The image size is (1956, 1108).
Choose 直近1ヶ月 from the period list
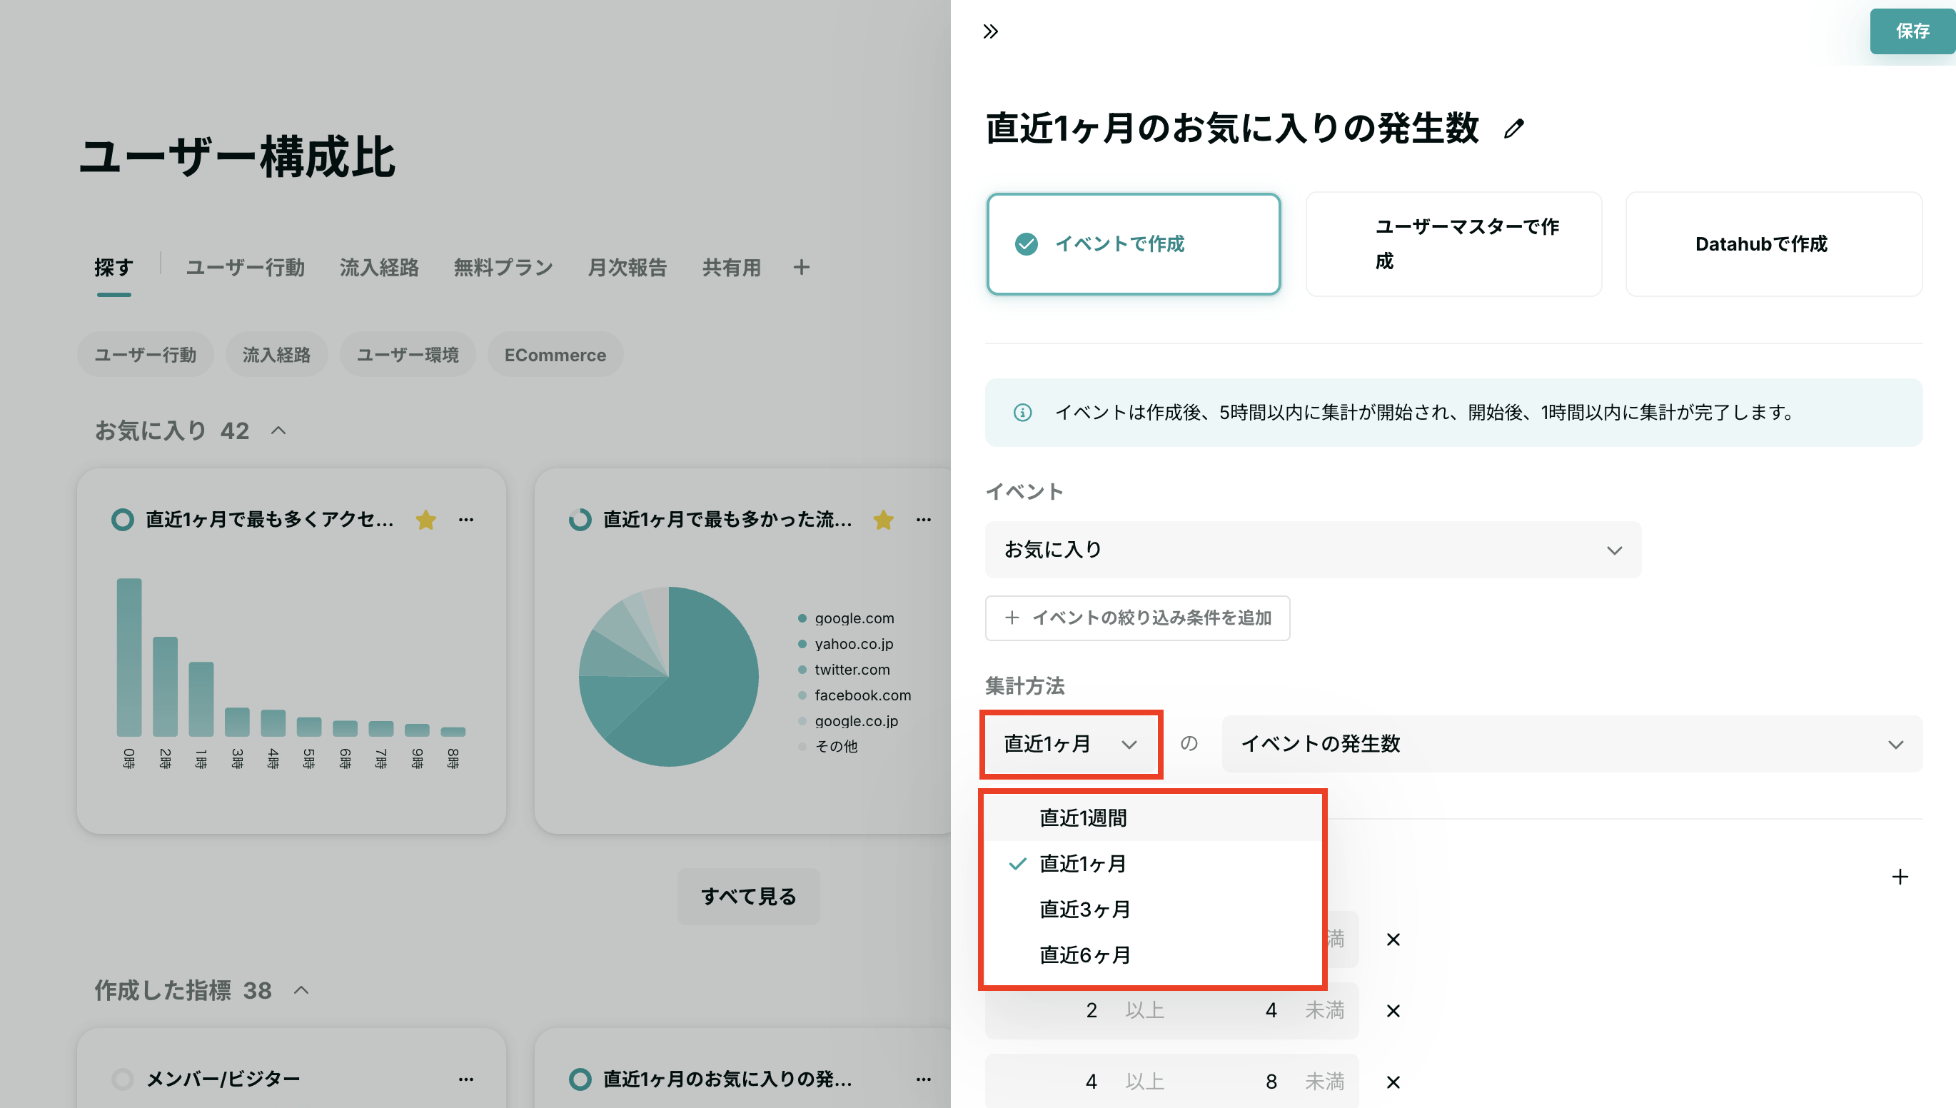coord(1153,864)
